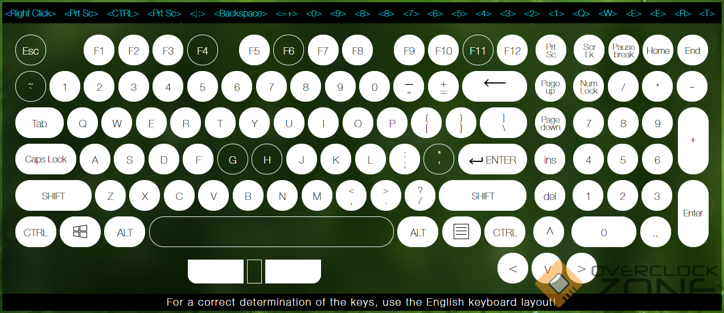Screen dimensions: 724x313
Task: Toggle the Num Lock key
Action: (x=589, y=87)
